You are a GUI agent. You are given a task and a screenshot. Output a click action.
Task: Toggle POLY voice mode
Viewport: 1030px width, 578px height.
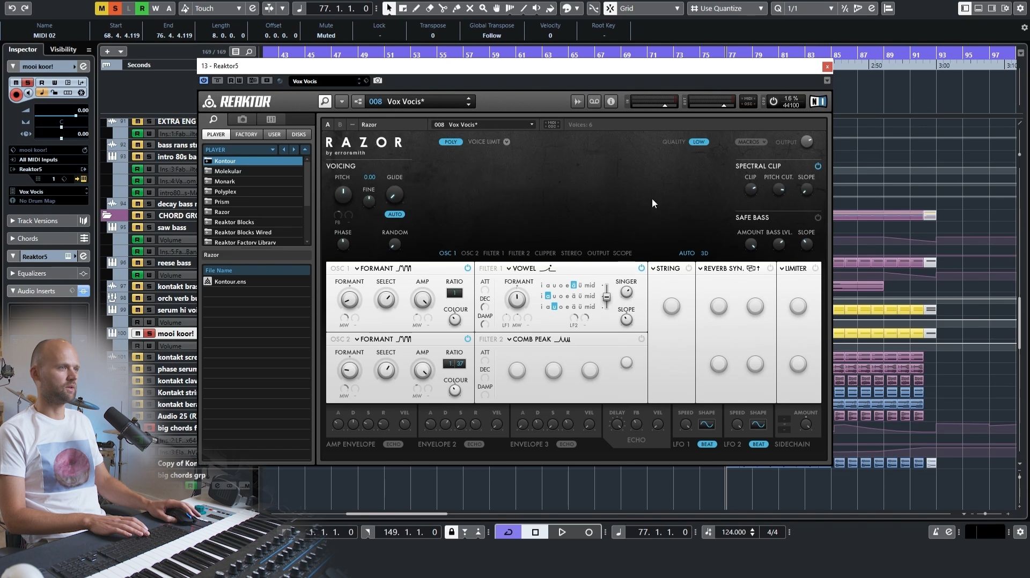click(x=450, y=142)
